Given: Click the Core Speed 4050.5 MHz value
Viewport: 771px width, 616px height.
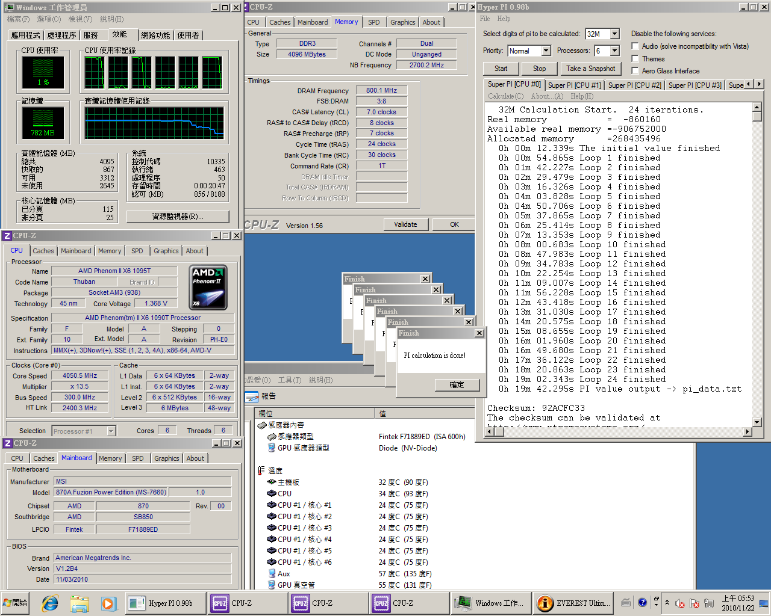Looking at the screenshot, I should coord(80,375).
